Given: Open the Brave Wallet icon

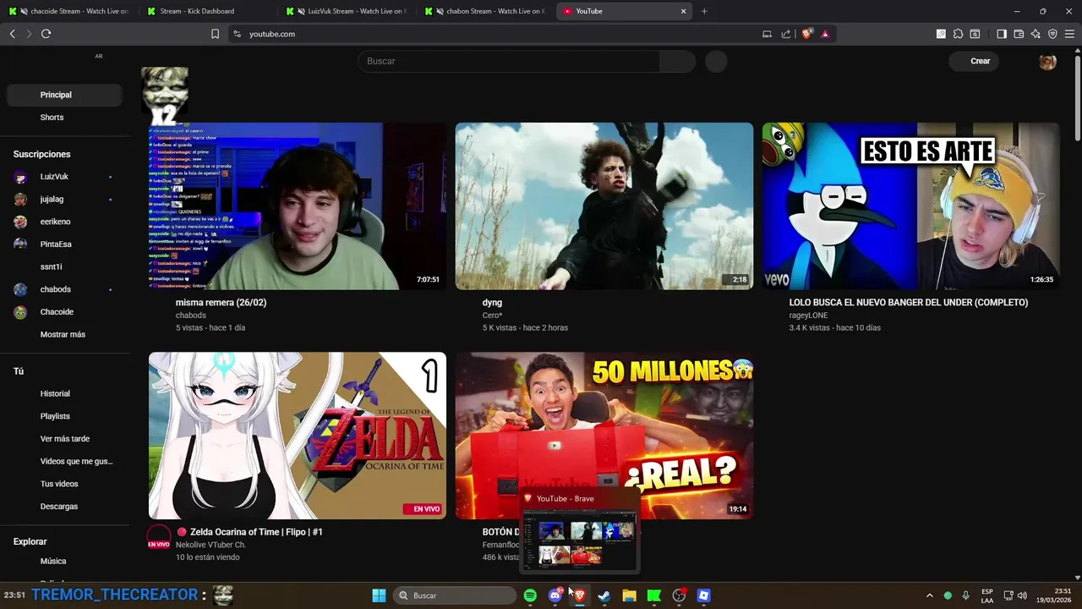Looking at the screenshot, I should pos(1019,34).
